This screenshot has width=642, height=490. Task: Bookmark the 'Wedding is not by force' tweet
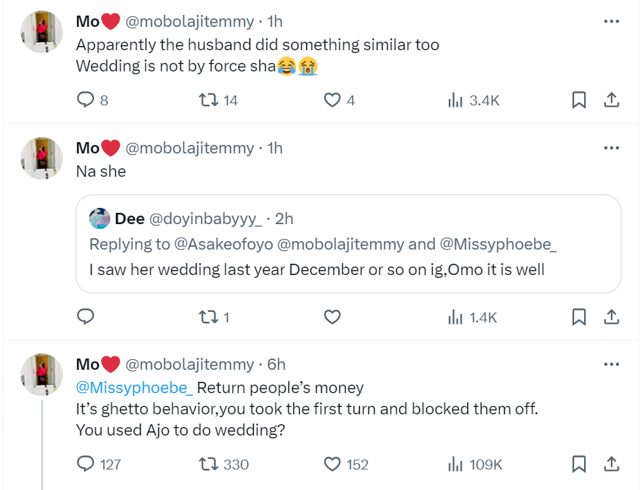pyautogui.click(x=578, y=100)
